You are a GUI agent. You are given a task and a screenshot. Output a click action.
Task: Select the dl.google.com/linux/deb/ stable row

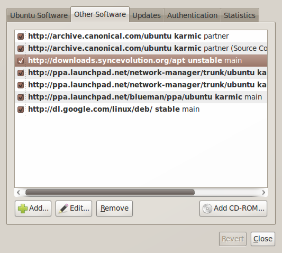coord(141,109)
